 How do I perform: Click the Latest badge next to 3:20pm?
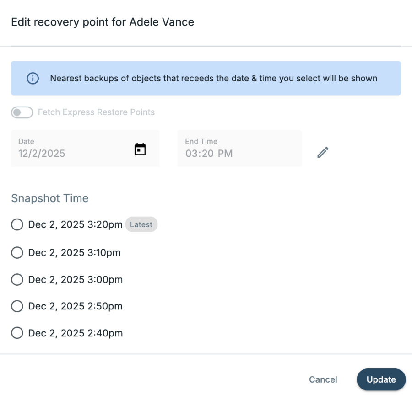point(141,224)
